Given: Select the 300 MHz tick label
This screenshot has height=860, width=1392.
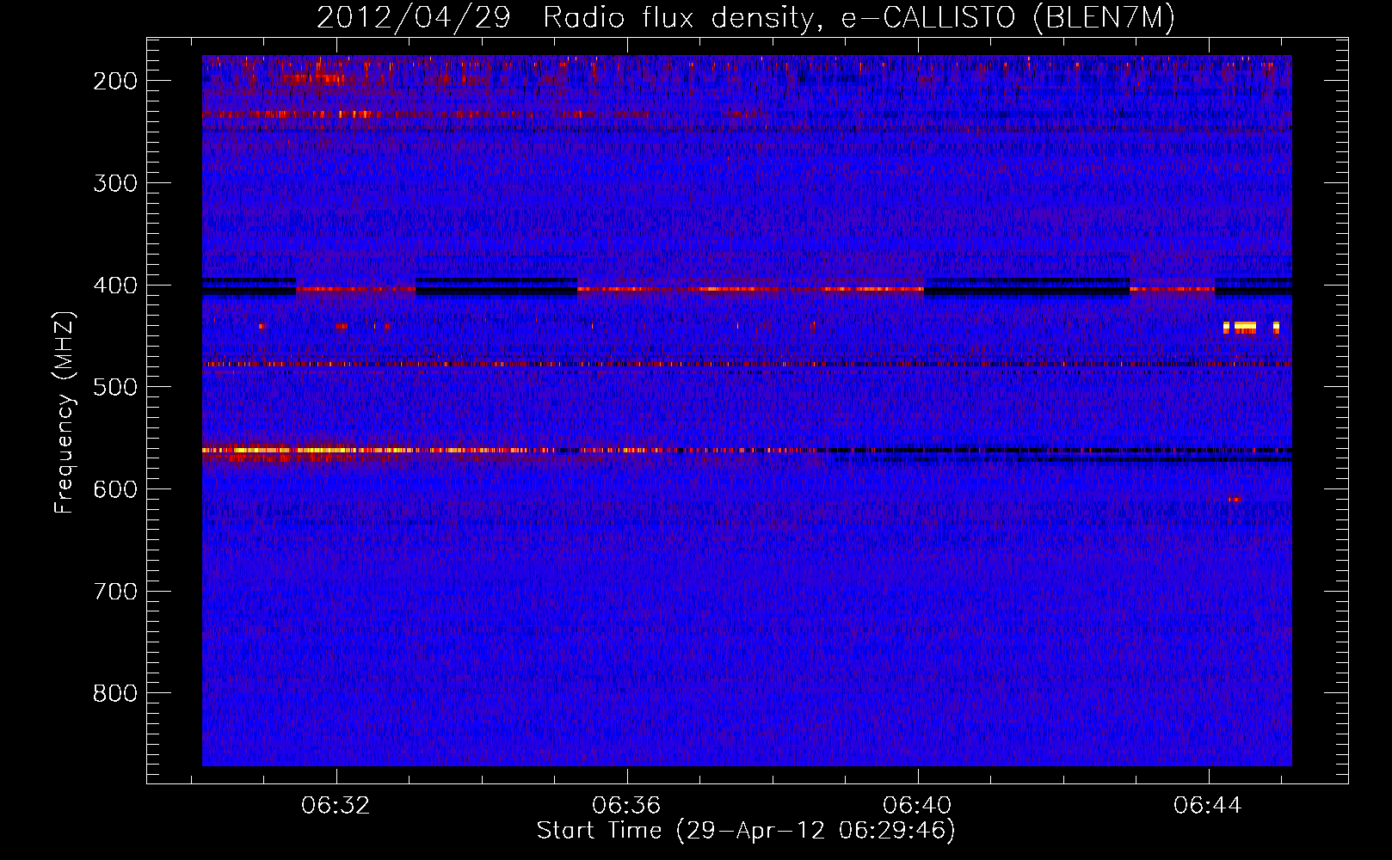Looking at the screenshot, I should (x=115, y=183).
